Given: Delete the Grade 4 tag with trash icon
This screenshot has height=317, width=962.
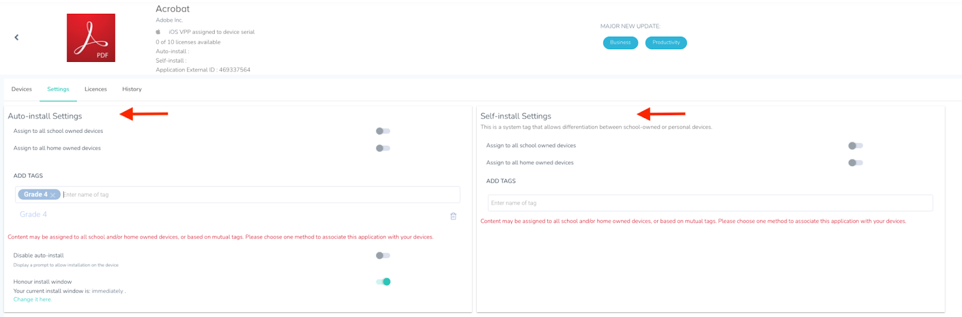Looking at the screenshot, I should coord(453,216).
